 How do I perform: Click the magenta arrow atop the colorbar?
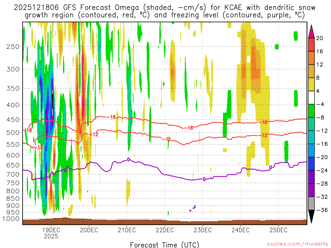click(312, 31)
